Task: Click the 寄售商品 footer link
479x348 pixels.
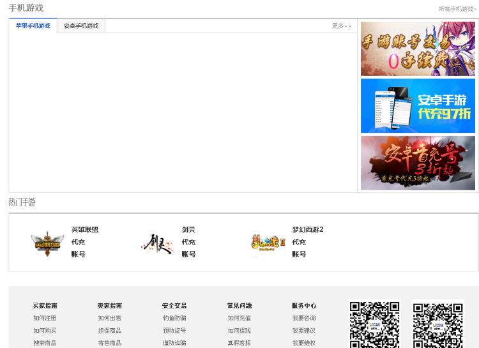Action: 110,343
